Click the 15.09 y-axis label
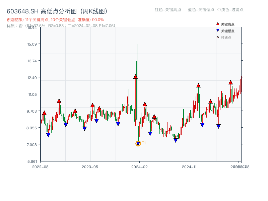268x201 pixels. coord(32,44)
